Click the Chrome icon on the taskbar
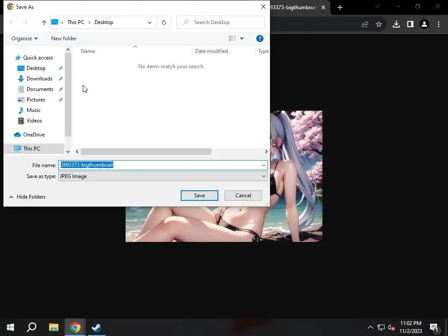This screenshot has width=448, height=336. [75, 327]
